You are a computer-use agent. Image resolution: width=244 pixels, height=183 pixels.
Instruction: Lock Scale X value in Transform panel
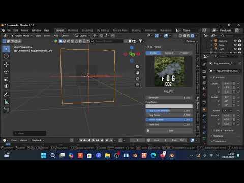pyautogui.click(x=234, y=116)
